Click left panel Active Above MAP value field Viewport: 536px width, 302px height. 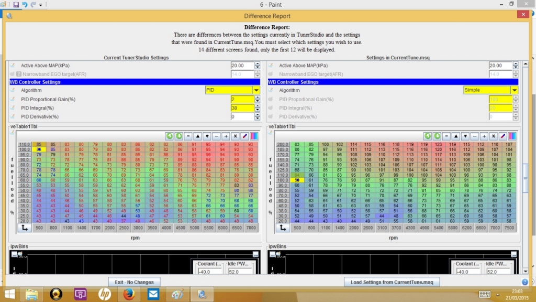(x=242, y=66)
